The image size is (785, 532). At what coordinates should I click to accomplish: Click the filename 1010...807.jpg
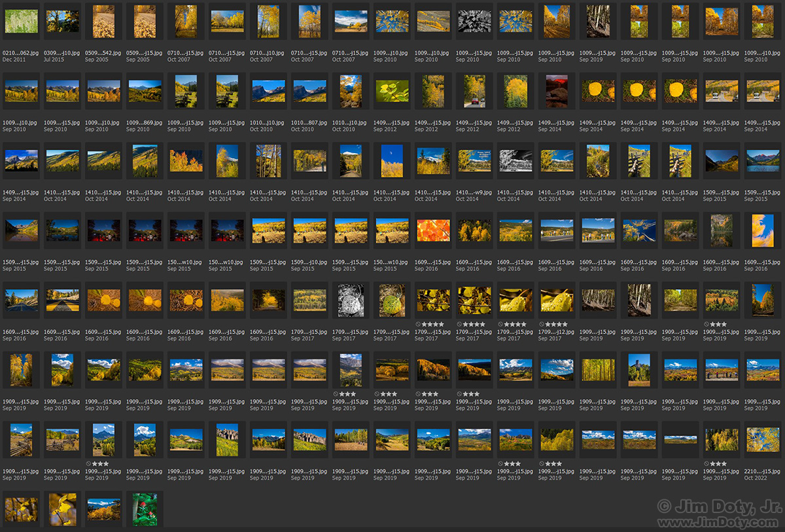coord(310,122)
